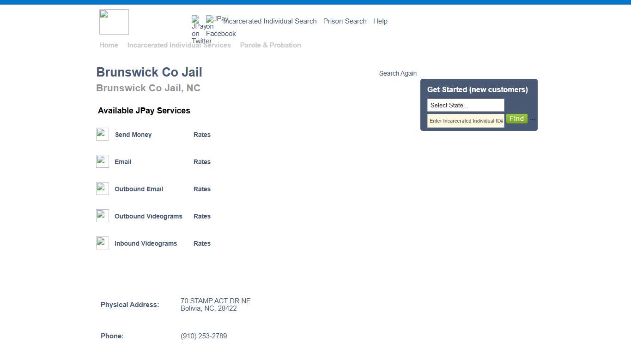Screen dimensions: 631x354
Task: Open the Parole & Probation menu
Action: pyautogui.click(x=270, y=45)
